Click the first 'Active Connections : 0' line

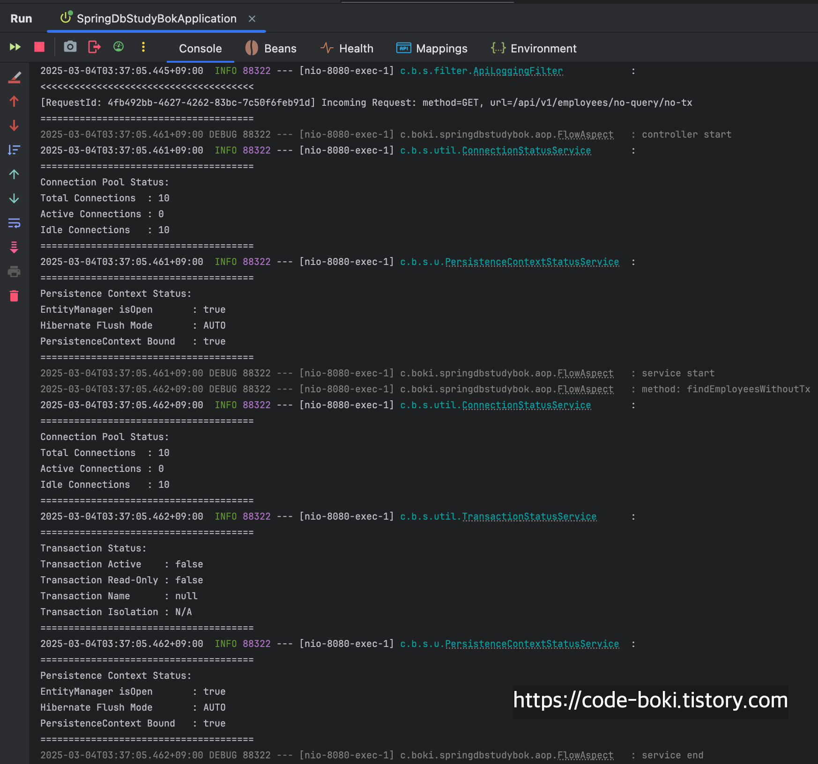click(102, 214)
